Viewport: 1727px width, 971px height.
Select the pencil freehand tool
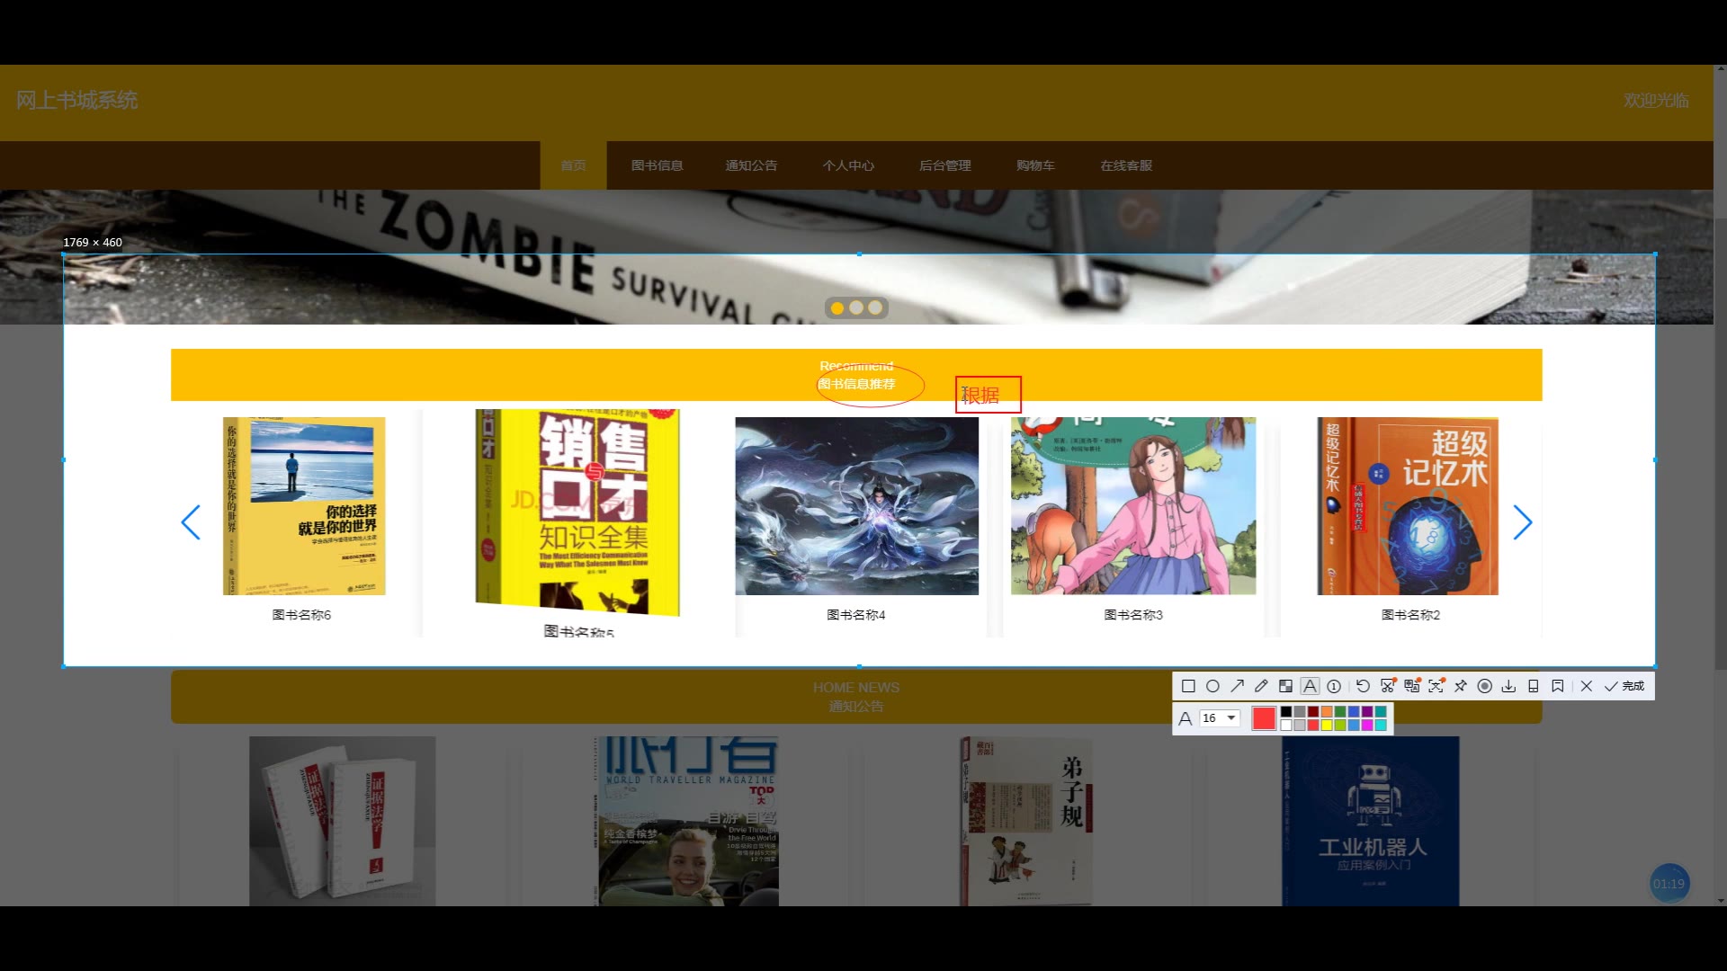(x=1261, y=686)
